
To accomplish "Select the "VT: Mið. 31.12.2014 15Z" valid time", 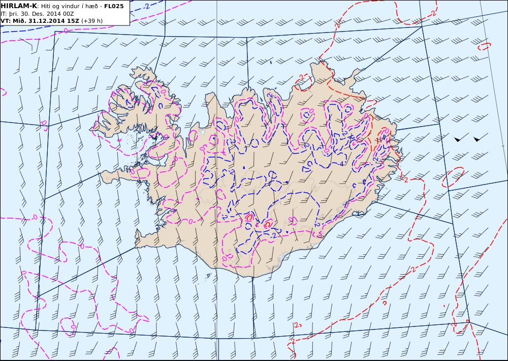I will click(40, 21).
